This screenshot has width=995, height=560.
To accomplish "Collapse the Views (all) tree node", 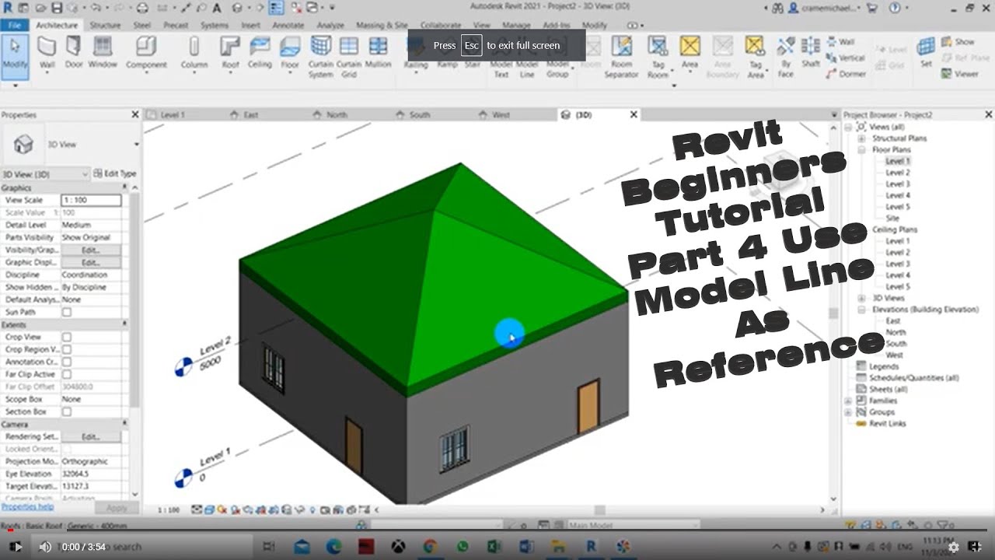I will pos(848,127).
